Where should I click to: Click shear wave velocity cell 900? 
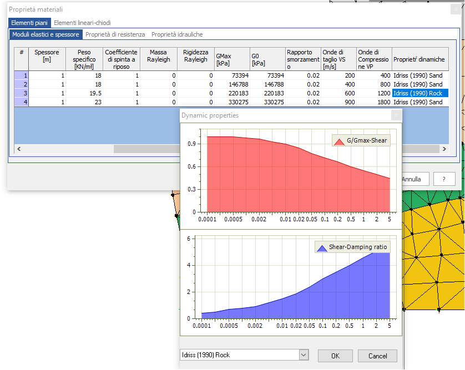point(338,102)
